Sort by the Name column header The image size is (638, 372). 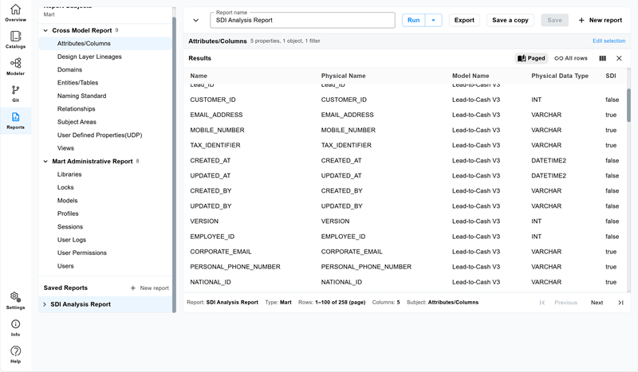[199, 76]
